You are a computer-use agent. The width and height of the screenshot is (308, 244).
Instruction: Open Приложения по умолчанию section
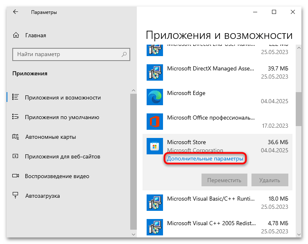click(x=62, y=117)
